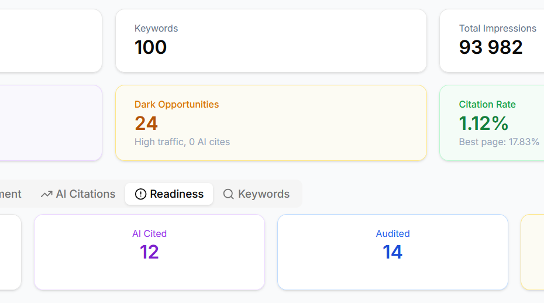
Task: Click the Keywords card value 100
Action: (150, 47)
